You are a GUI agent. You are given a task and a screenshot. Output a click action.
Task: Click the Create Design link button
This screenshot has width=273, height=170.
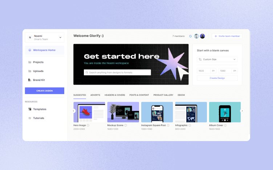pos(217,78)
